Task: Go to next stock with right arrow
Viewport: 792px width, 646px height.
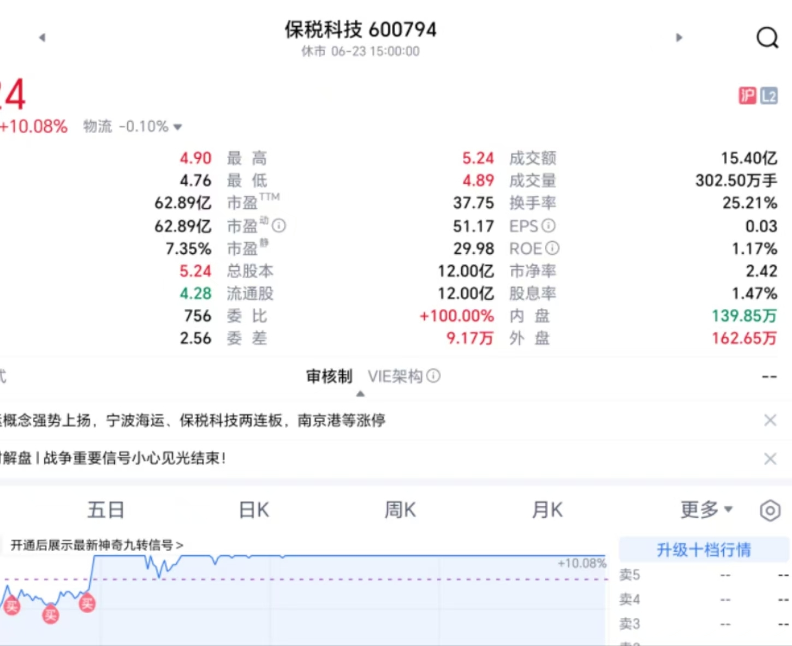Action: pyautogui.click(x=679, y=38)
